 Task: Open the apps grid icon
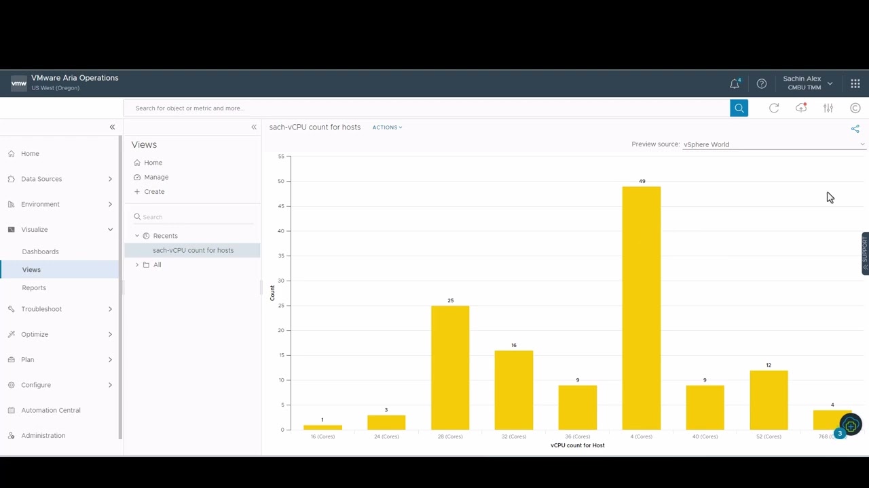[x=855, y=84]
